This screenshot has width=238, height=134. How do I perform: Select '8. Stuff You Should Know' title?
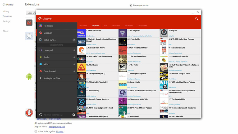[x=137, y=48]
